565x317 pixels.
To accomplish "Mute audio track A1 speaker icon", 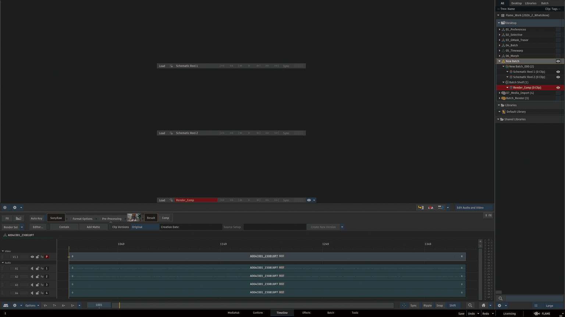I will click(x=32, y=269).
